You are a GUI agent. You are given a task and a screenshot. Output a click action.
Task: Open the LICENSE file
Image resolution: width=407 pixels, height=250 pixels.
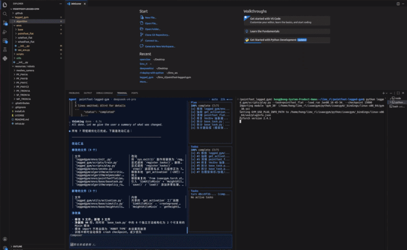click(x=20, y=115)
